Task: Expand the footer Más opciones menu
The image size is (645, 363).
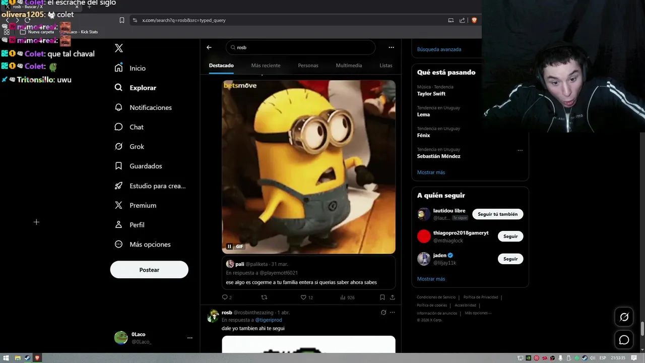Action: tap(478, 314)
